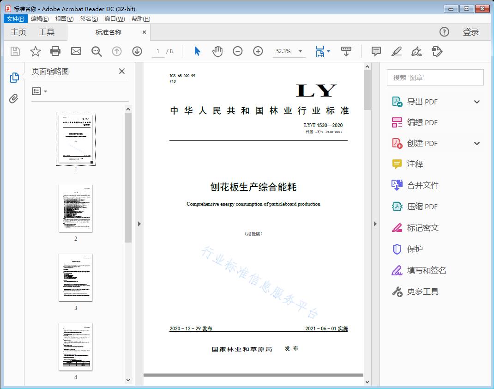Toggle the highlight pen tool

[397, 51]
